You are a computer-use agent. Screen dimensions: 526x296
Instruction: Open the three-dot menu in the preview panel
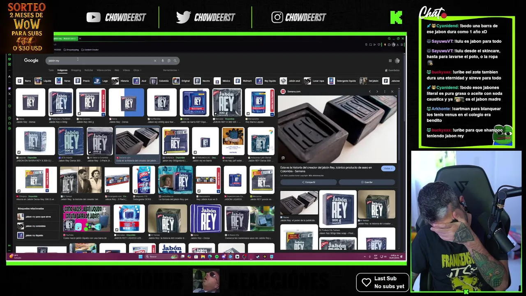tap(385, 92)
